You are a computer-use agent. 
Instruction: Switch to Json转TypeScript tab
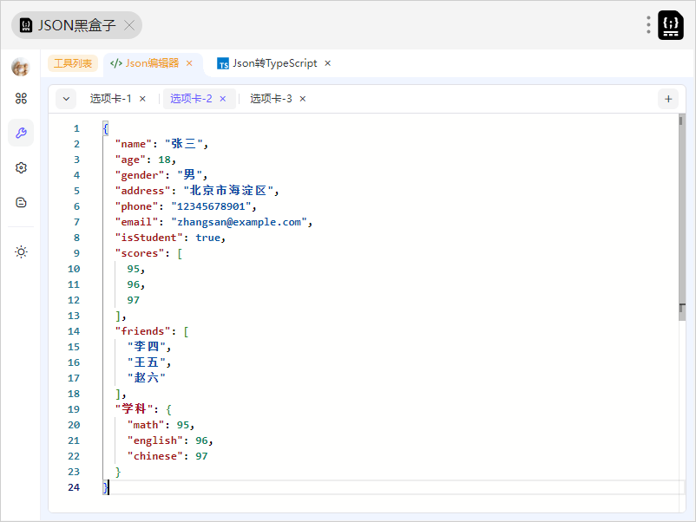click(274, 63)
